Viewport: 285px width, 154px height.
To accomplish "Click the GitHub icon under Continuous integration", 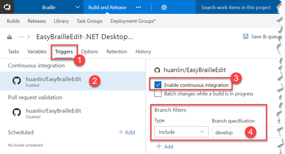I will [17, 81].
